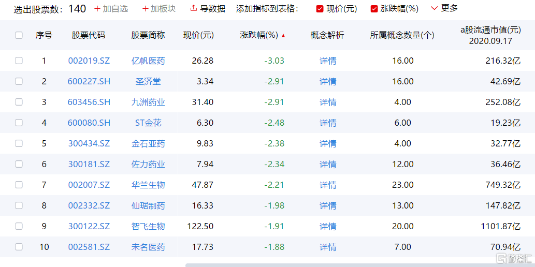Open 详情 concept details for 未名医药
535x267 pixels.
(x=328, y=246)
